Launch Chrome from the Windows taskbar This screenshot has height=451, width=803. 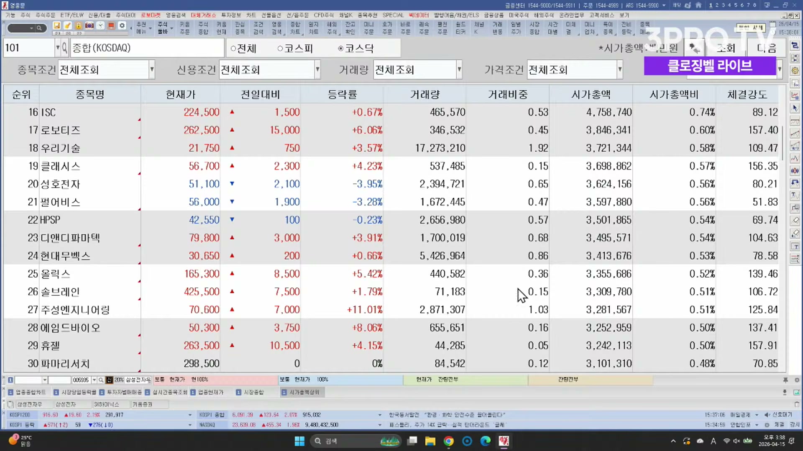448,441
